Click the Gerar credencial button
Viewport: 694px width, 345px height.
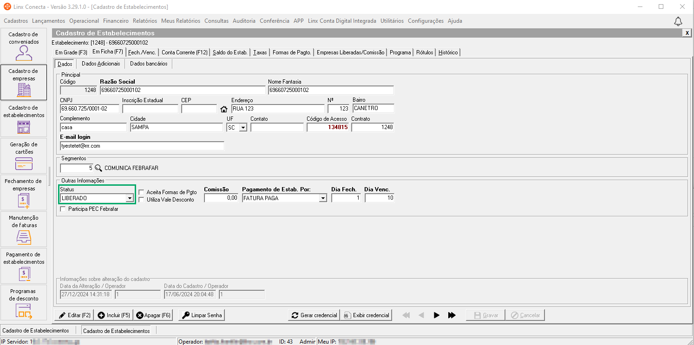click(x=314, y=315)
